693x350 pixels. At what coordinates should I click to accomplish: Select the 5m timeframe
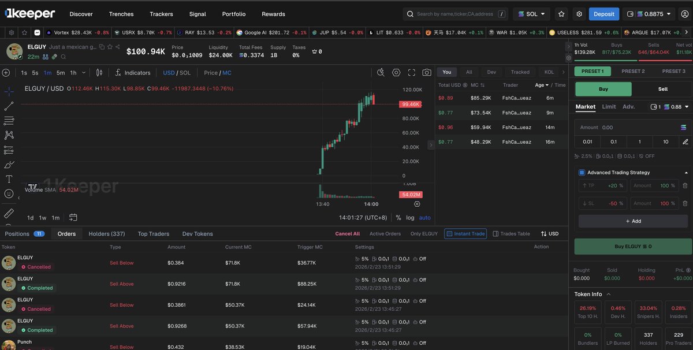coord(61,73)
